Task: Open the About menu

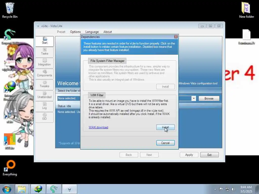Action: pos(107,32)
